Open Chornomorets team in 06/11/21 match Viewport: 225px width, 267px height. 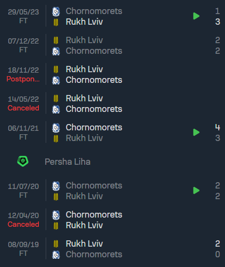point(94,127)
